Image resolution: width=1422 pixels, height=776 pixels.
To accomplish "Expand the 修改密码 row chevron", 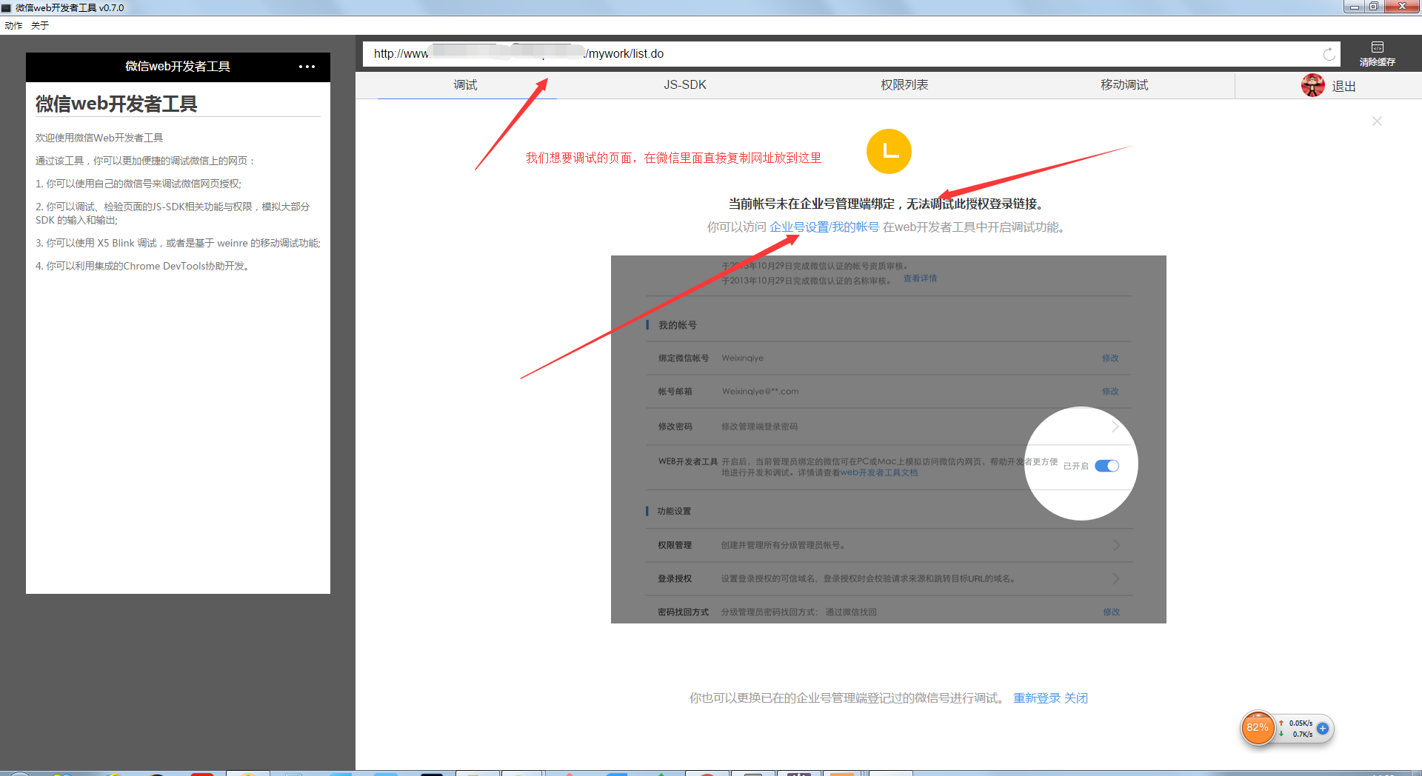I will click(1115, 427).
